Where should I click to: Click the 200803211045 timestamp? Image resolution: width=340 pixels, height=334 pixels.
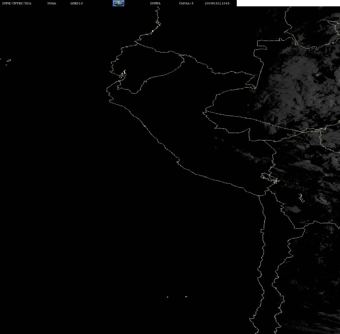(x=217, y=3)
